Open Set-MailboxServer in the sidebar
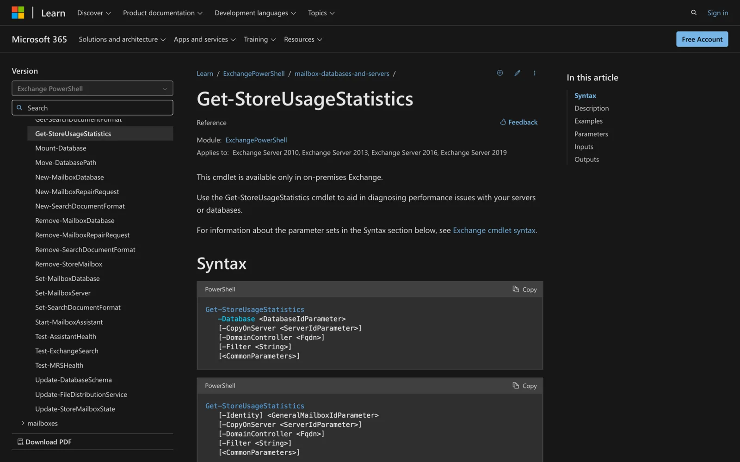This screenshot has width=740, height=462. click(63, 293)
